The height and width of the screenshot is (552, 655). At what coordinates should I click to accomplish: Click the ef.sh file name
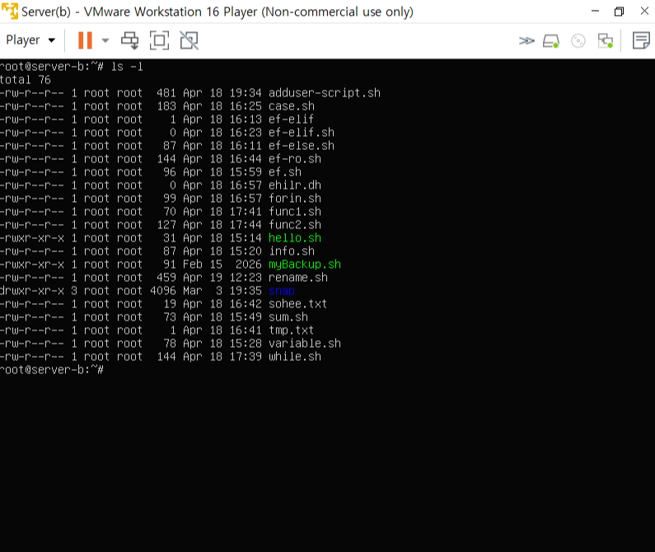click(285, 172)
